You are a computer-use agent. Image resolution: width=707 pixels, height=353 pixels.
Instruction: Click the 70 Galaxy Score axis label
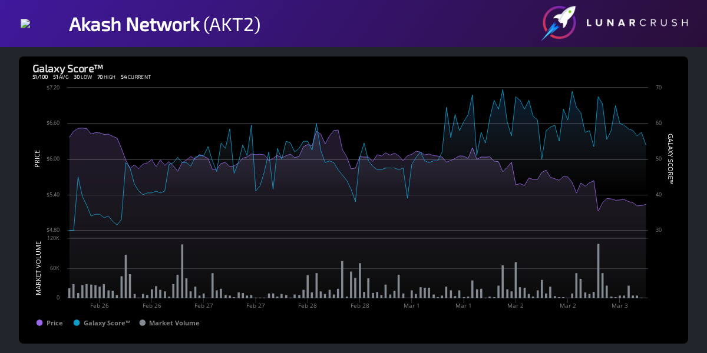659,88
